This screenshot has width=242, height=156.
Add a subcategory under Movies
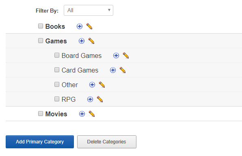82,114
